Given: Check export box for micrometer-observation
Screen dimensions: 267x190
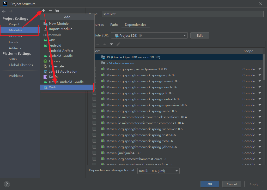Looking at the screenshot, I should pyautogui.click(x=94, y=117).
